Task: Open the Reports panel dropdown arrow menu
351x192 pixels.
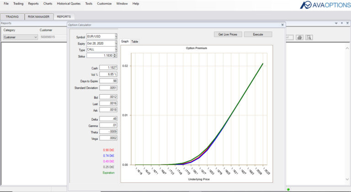Action: [336, 23]
